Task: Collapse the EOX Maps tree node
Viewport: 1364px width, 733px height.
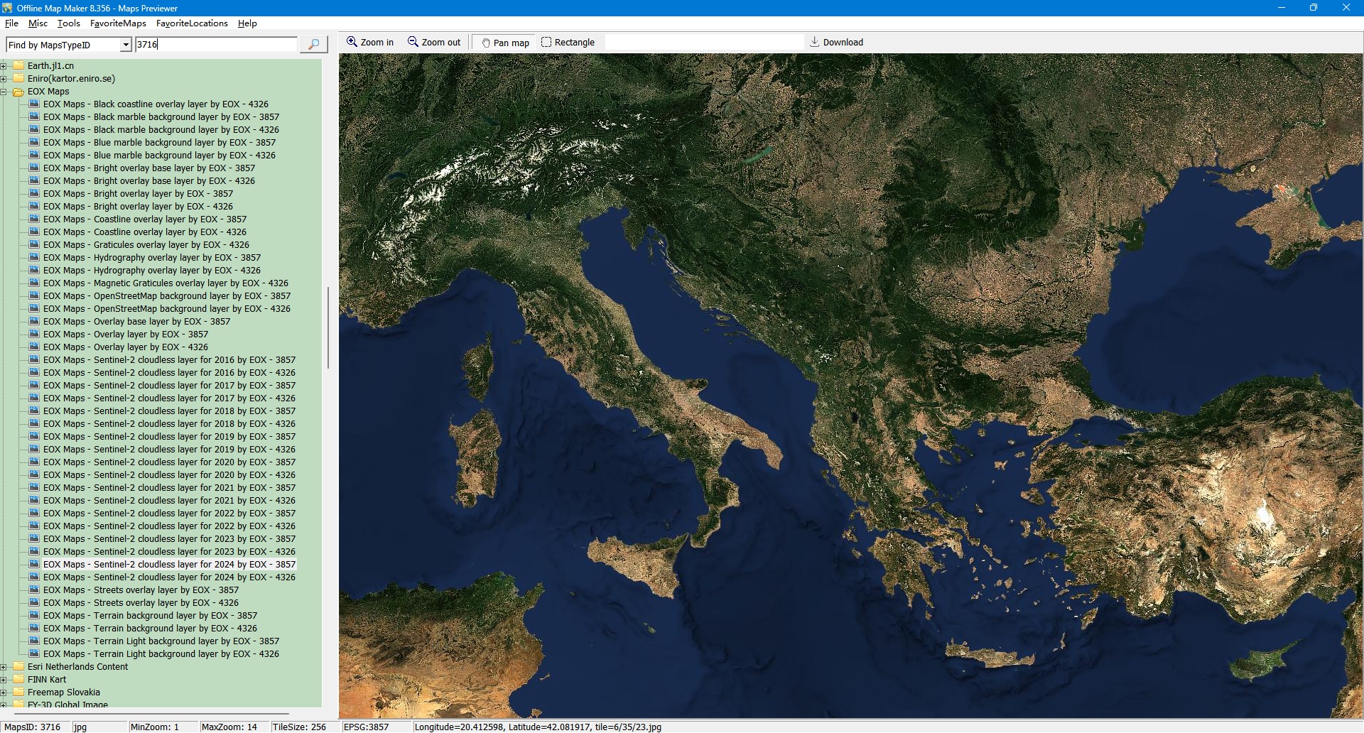Action: pyautogui.click(x=4, y=92)
